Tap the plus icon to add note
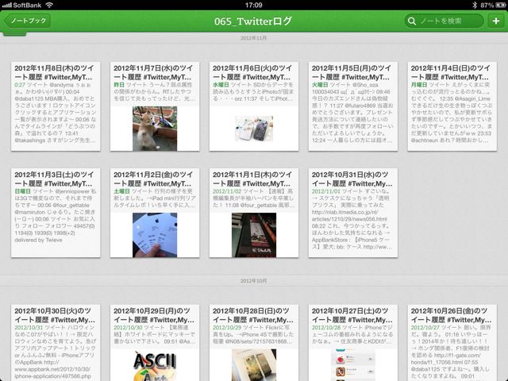508x381 pixels. pyautogui.click(x=495, y=21)
